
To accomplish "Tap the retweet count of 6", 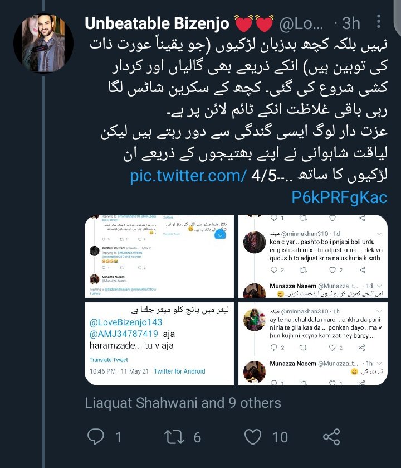I will point(197,437).
